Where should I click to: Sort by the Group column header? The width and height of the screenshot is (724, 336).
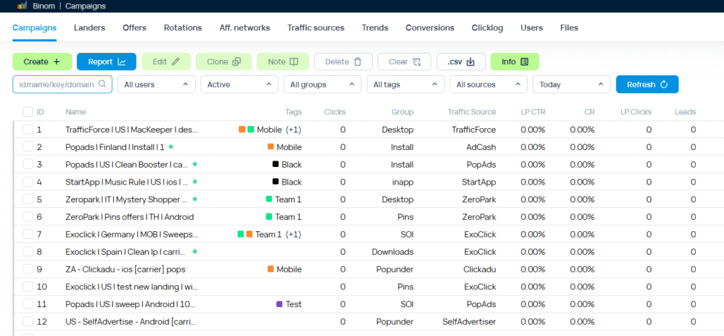(x=402, y=112)
